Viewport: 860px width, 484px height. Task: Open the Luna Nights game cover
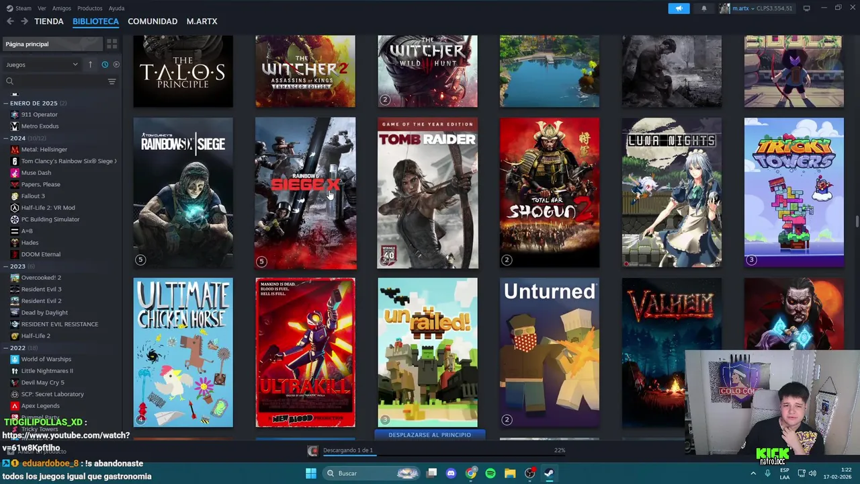pyautogui.click(x=672, y=194)
